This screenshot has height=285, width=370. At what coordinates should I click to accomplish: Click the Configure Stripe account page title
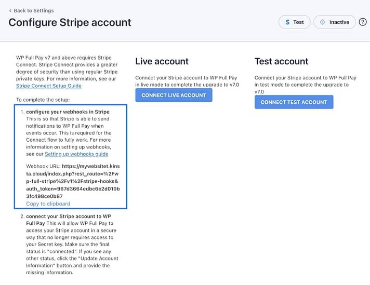pyautogui.click(x=70, y=22)
